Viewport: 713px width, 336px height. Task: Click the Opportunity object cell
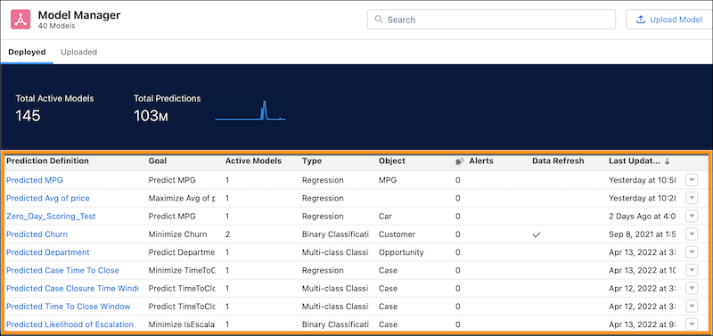[x=401, y=252]
